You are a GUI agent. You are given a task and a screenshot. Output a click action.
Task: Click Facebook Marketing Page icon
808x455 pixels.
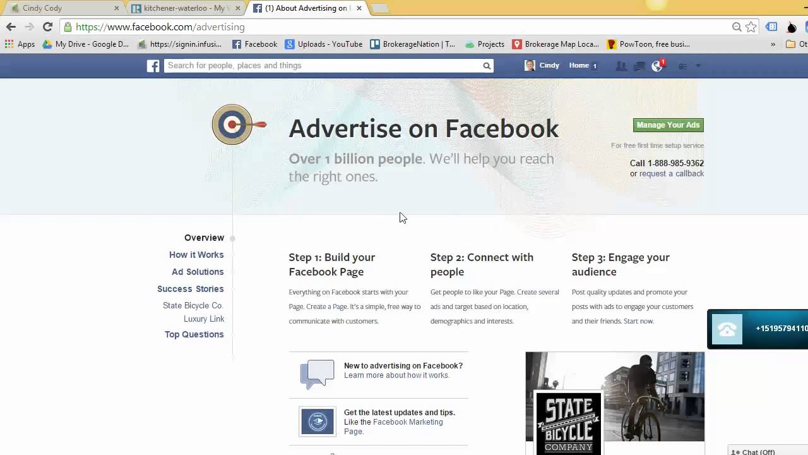[318, 422]
